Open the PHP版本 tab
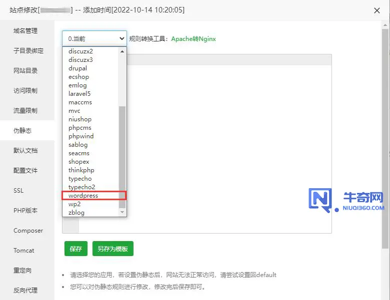Screen dimensions: 390x300 (27, 211)
